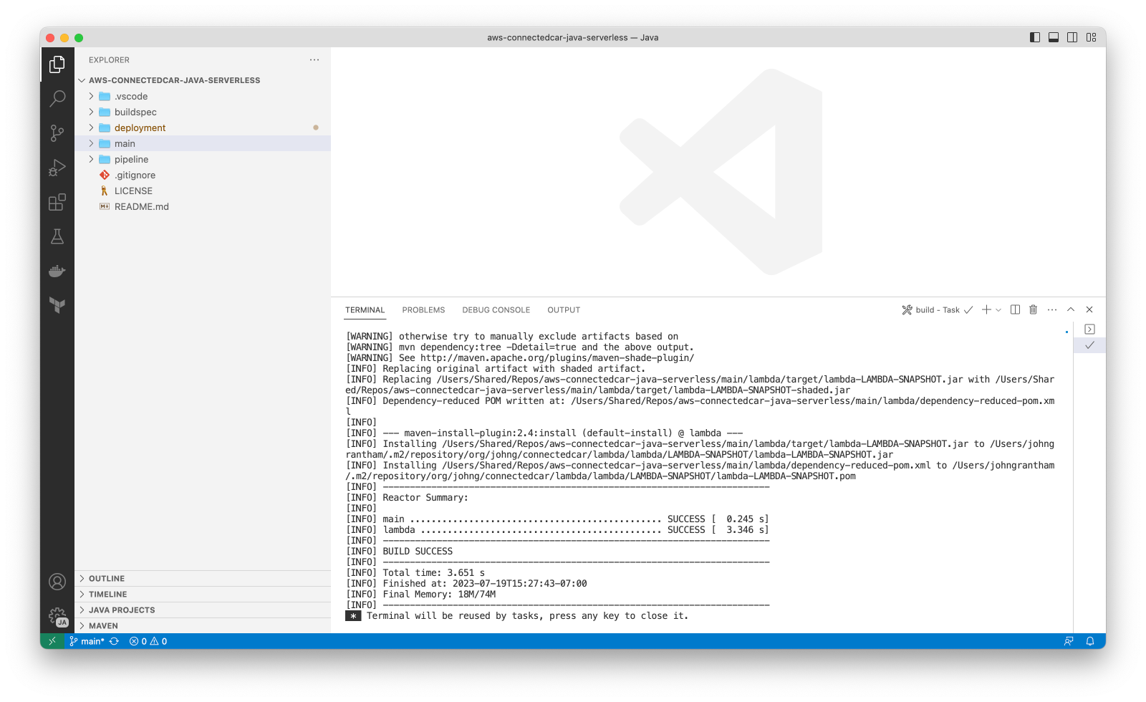The height and width of the screenshot is (702, 1146).
Task: Customize layout from the title bar
Action: (x=1091, y=37)
